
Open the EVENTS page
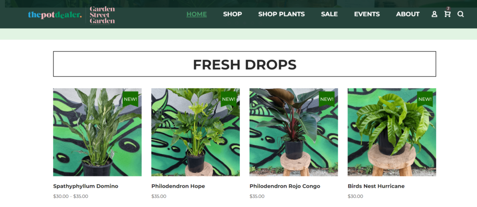tap(367, 14)
